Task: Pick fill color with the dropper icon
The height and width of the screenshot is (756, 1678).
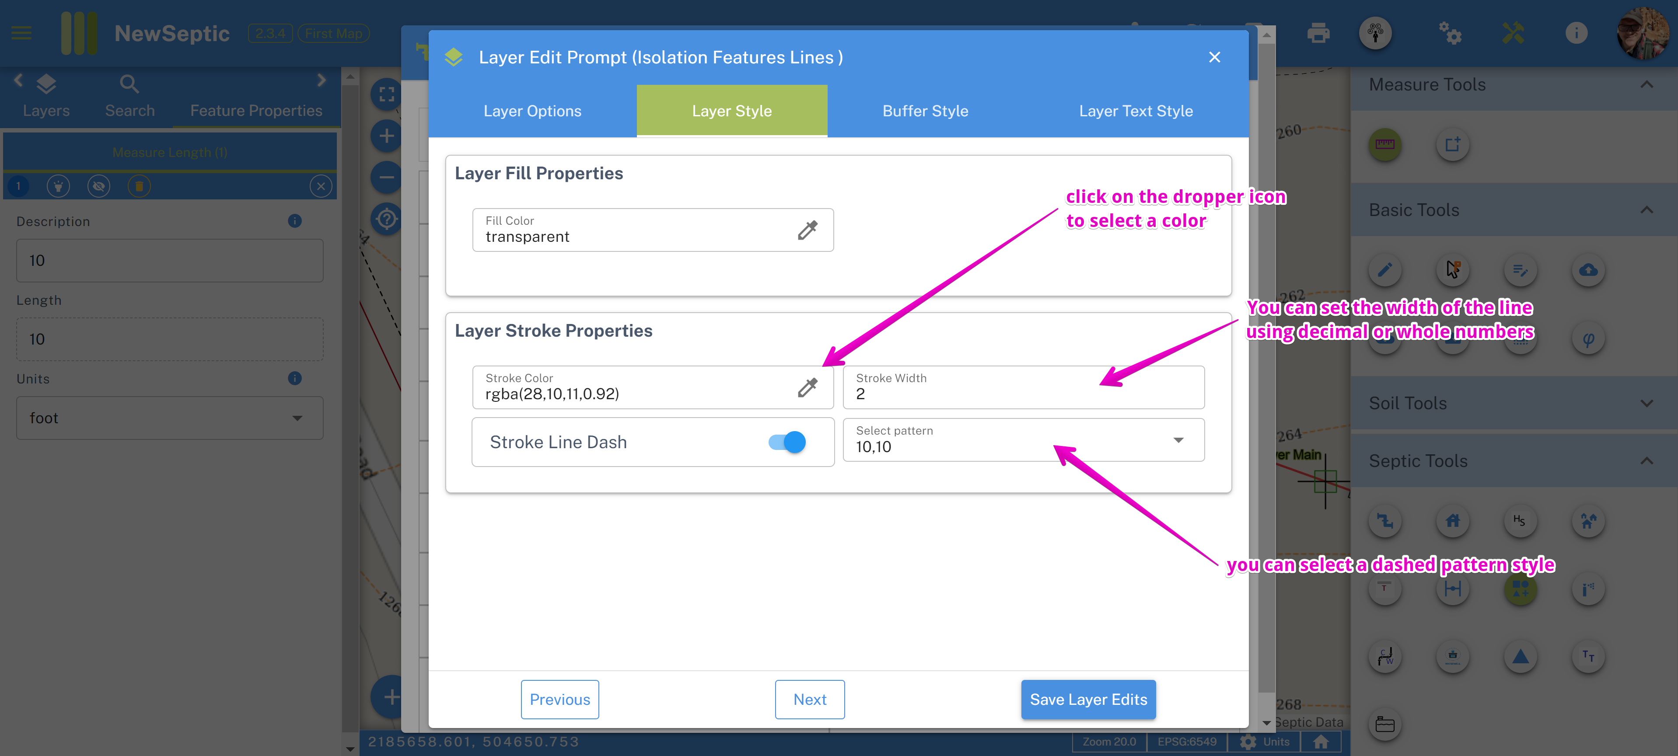Action: point(807,230)
